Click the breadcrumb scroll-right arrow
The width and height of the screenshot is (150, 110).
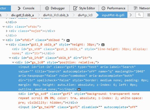coord(131,15)
